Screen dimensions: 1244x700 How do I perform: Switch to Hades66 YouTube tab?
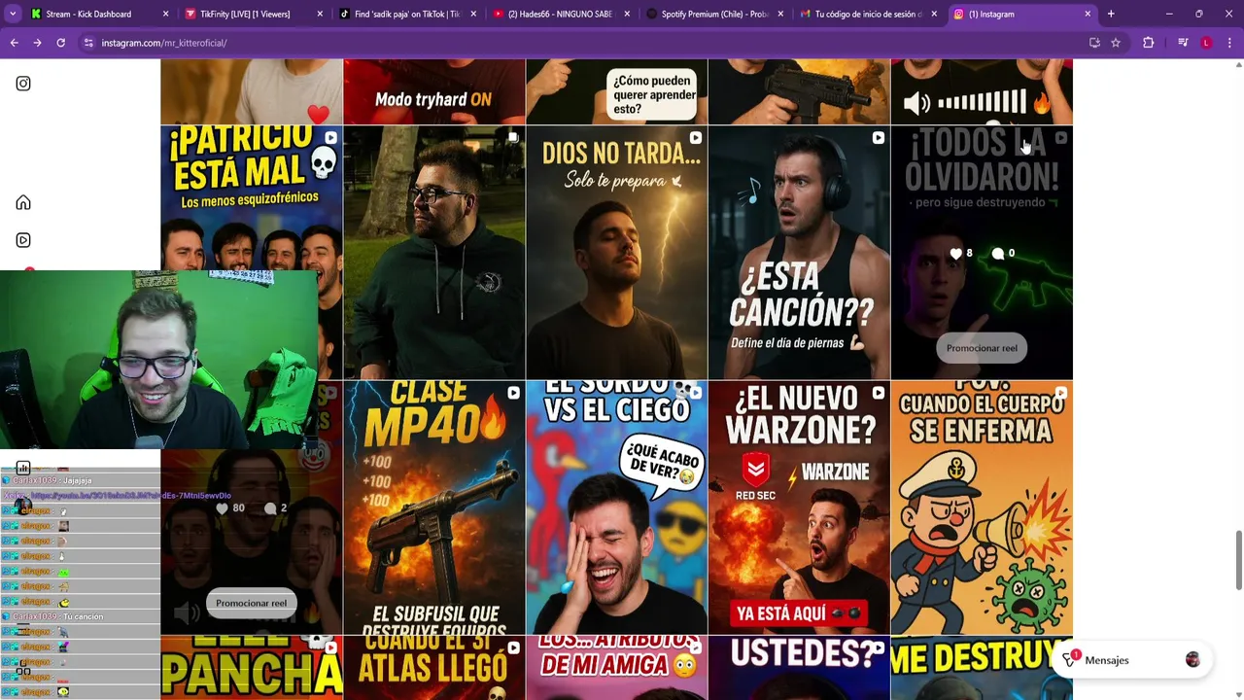(x=561, y=14)
